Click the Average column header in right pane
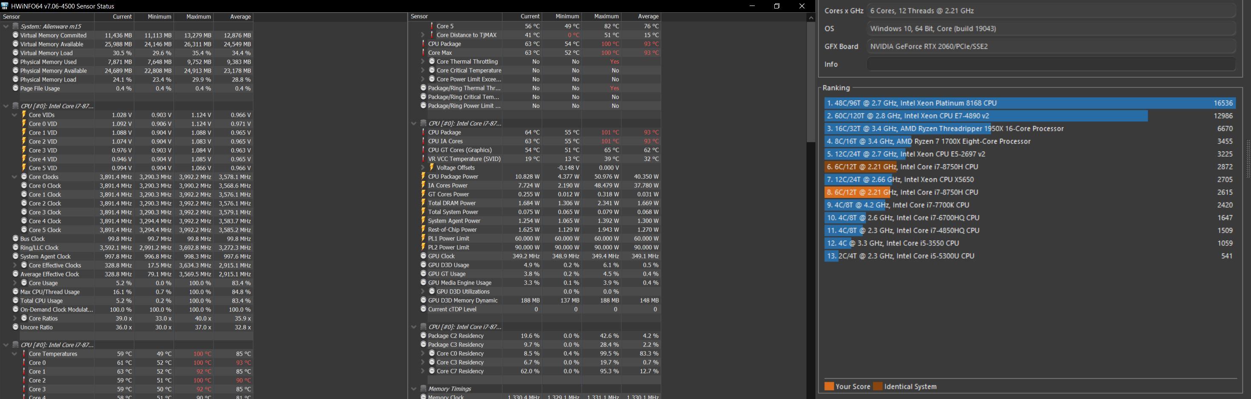 point(648,17)
